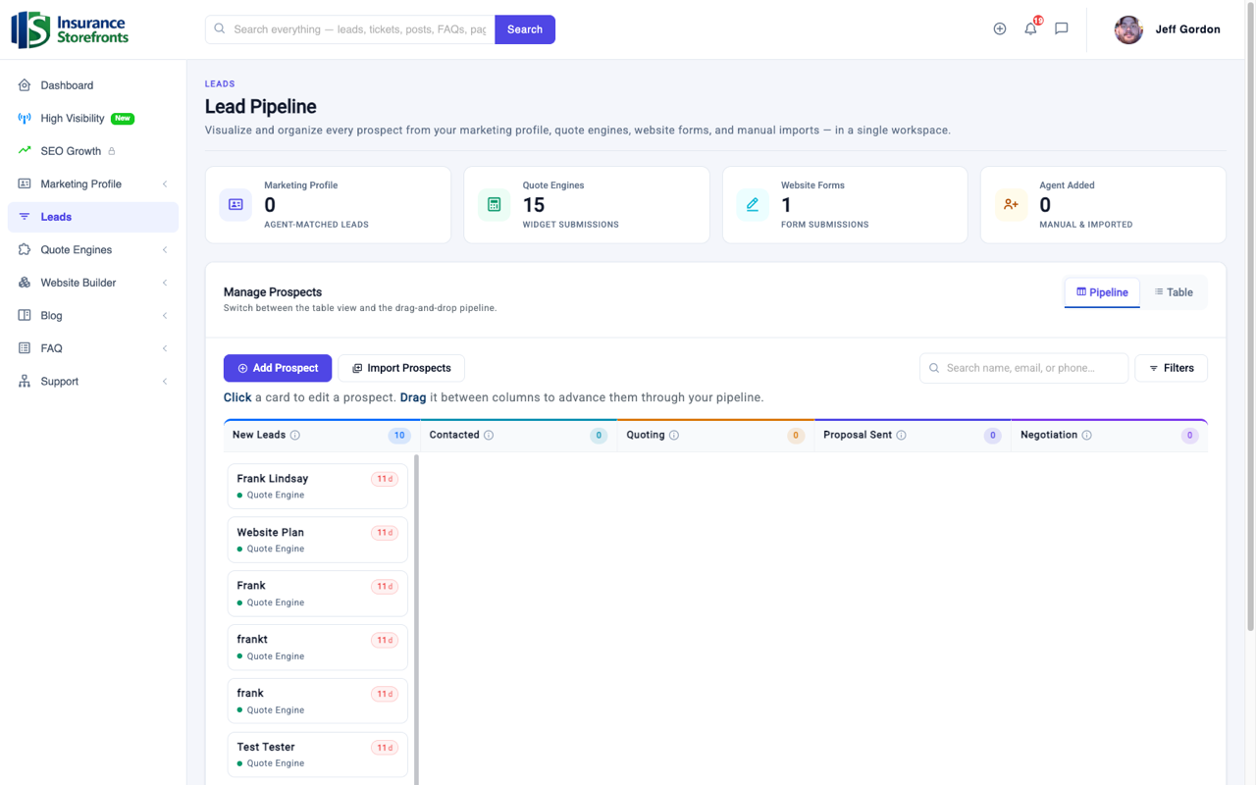Image resolution: width=1256 pixels, height=785 pixels.
Task: Click the Support org-chart icon
Action: 25,382
